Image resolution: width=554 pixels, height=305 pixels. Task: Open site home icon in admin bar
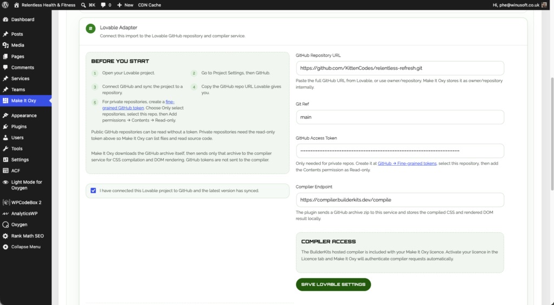(16, 5)
